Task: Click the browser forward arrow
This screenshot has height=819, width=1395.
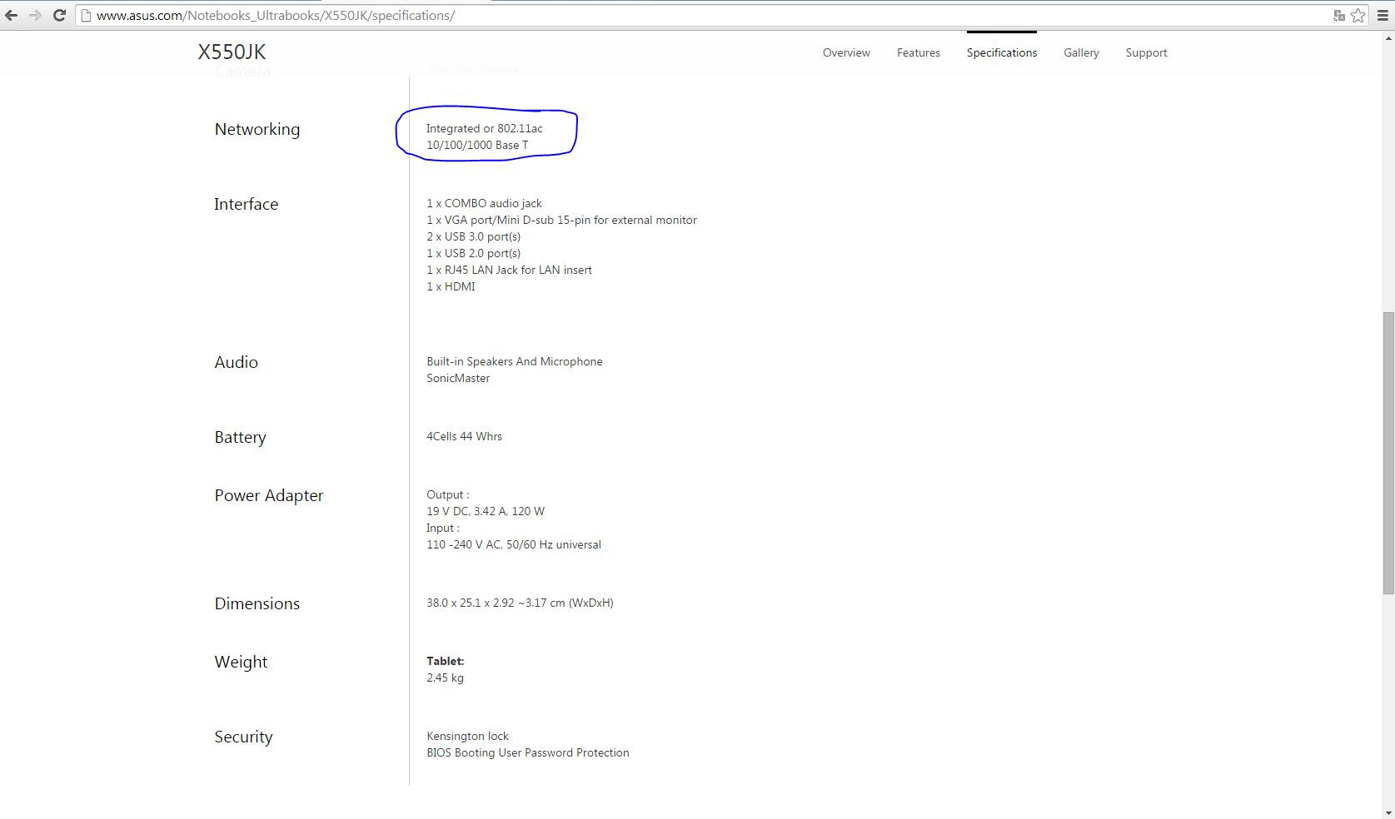Action: 35,15
